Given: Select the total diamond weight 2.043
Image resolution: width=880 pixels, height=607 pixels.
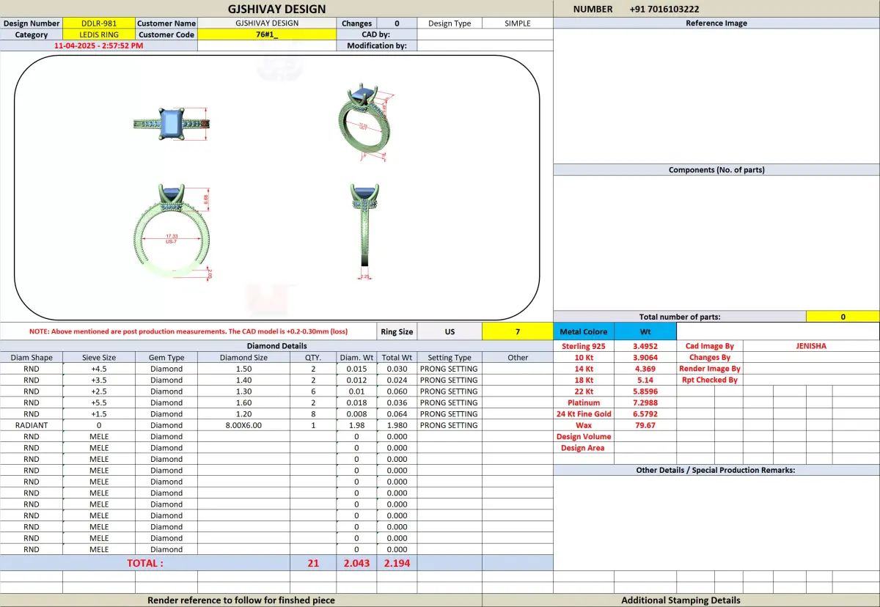Looking at the screenshot, I should point(356,563).
